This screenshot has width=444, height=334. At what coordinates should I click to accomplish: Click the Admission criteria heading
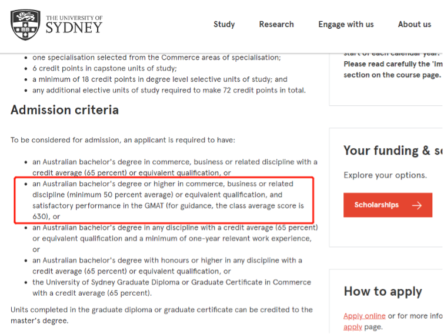tap(65, 110)
